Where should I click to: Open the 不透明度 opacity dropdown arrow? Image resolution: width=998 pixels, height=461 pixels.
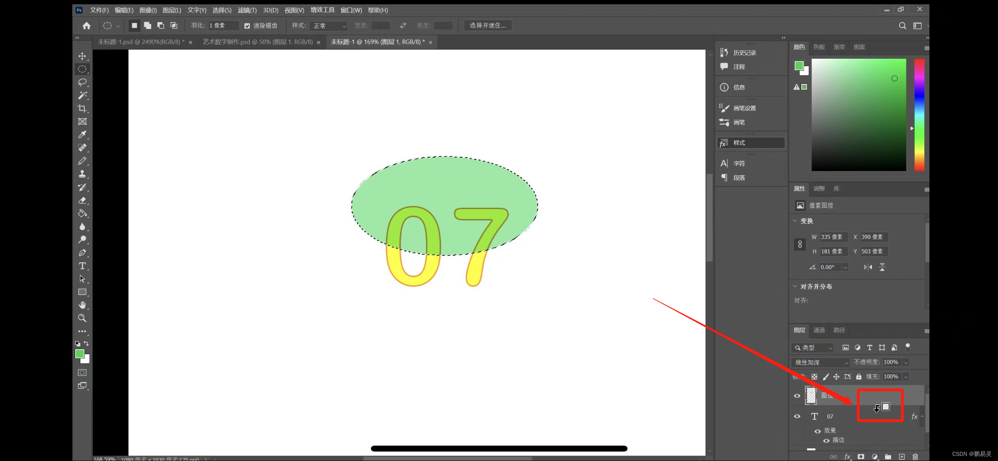coord(906,362)
